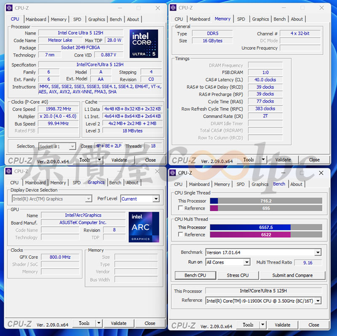Select SPD tab in Bench window
Image resolution: width=337 pixels, height=336 pixels.
click(241, 184)
